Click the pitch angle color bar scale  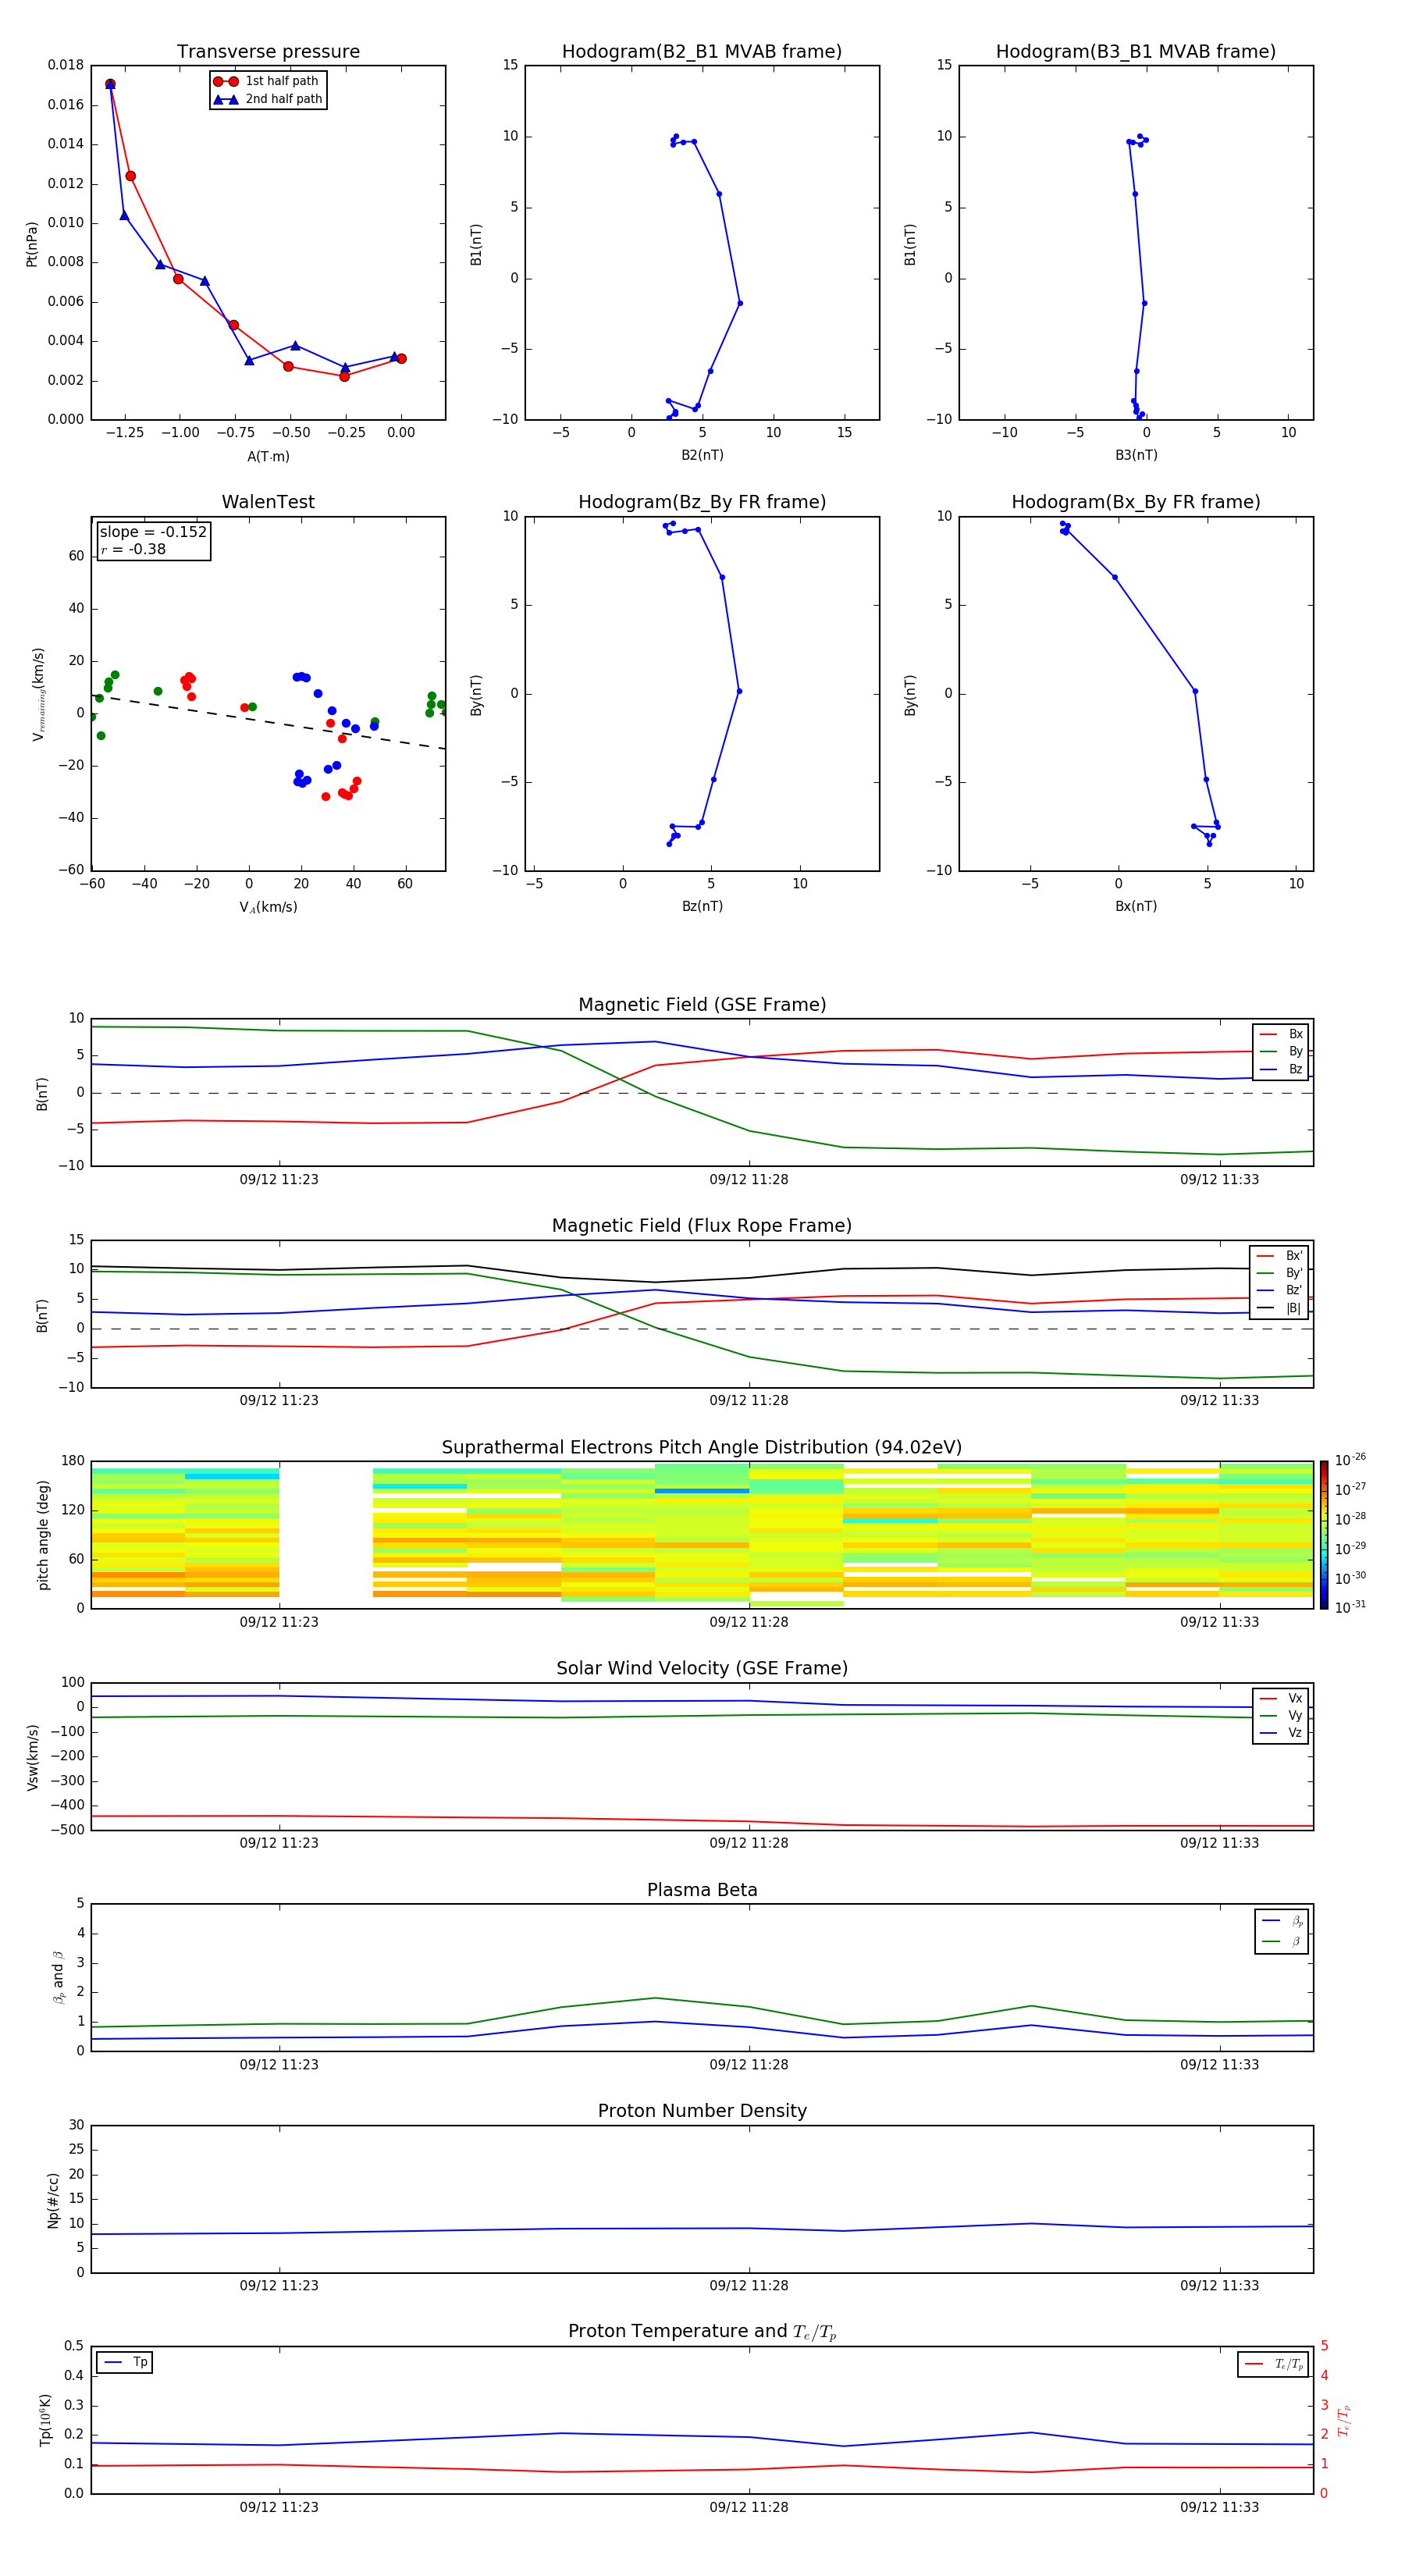[x=1323, y=1535]
